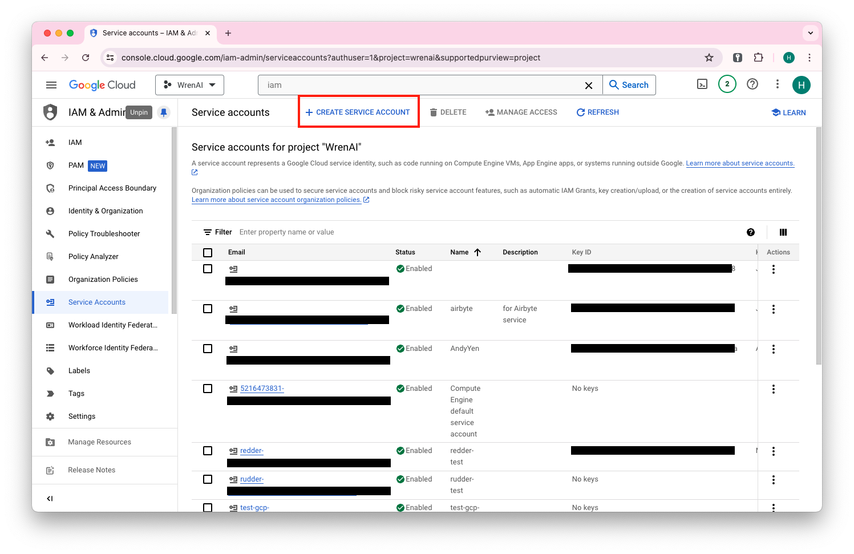Go back with browser back arrow

45,58
